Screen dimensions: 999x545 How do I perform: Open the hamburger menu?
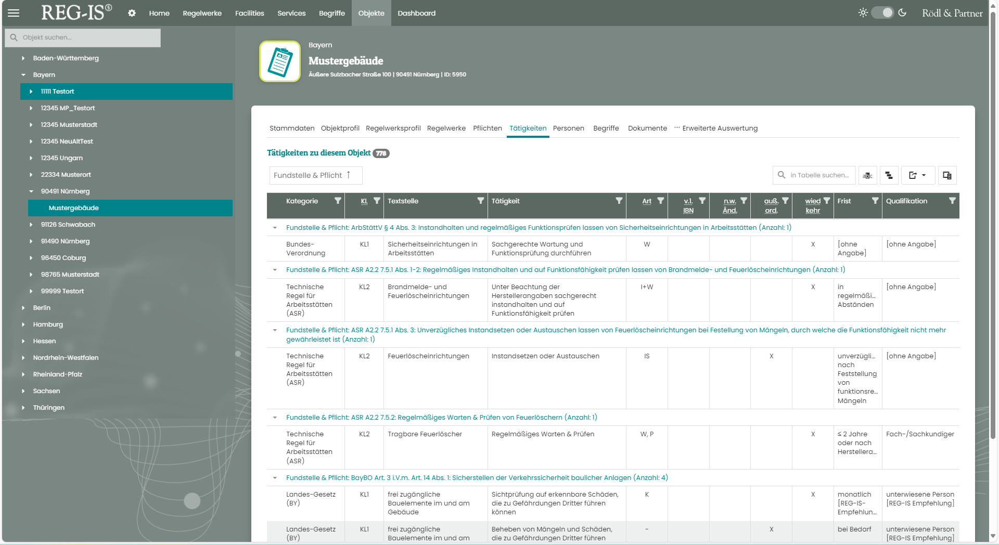14,13
